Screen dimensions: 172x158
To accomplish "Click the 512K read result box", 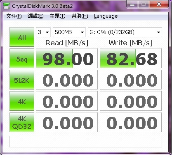I will coord(67,80).
